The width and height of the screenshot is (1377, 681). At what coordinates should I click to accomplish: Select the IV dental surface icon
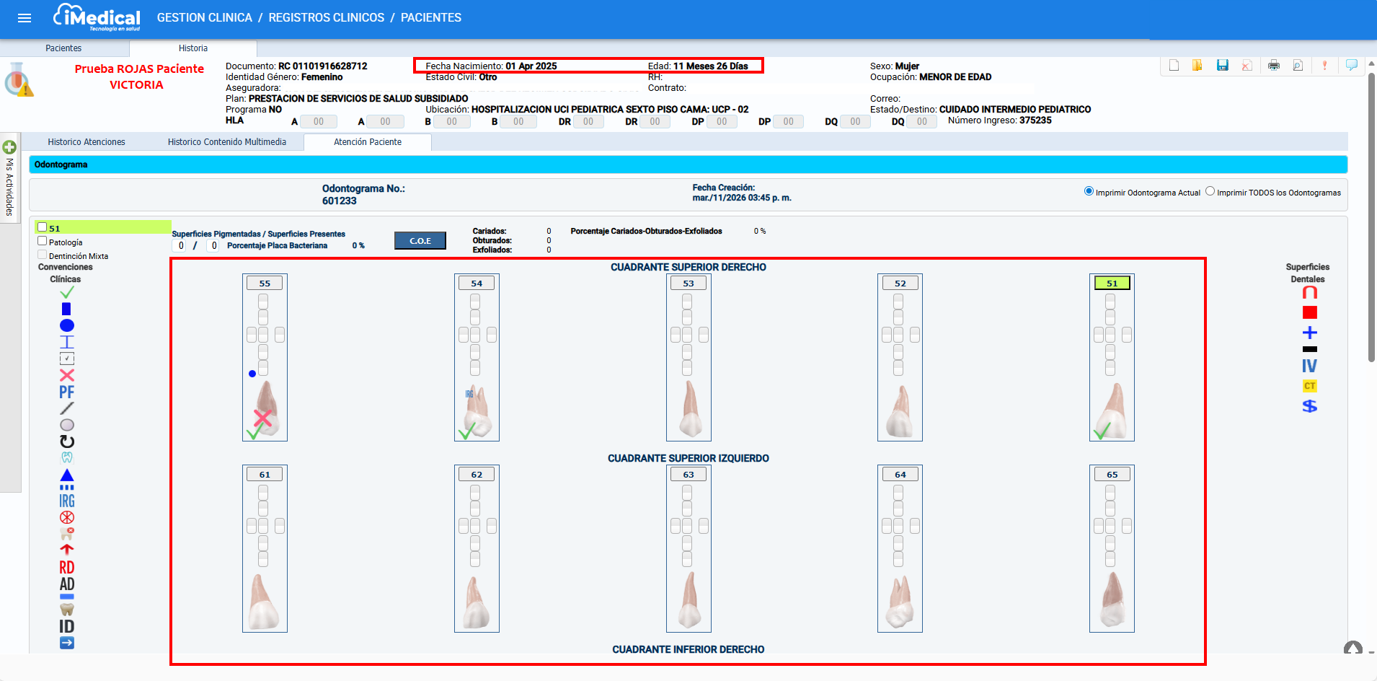coord(1309,366)
